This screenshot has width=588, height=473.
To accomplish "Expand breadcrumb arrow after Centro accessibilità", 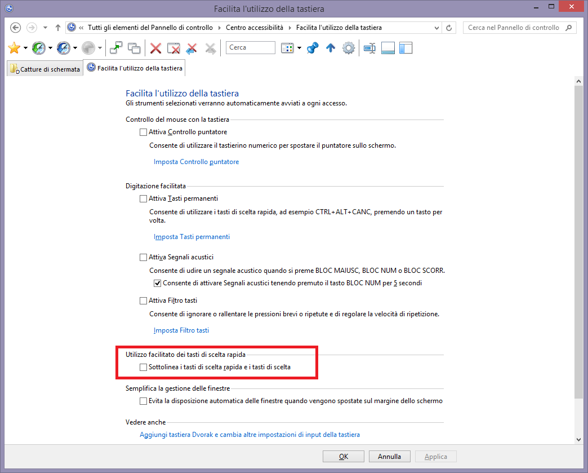I will tap(290, 28).
